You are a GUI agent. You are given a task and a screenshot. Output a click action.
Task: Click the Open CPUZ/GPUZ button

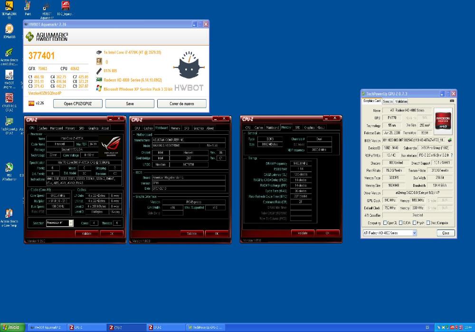pyautogui.click(x=78, y=103)
